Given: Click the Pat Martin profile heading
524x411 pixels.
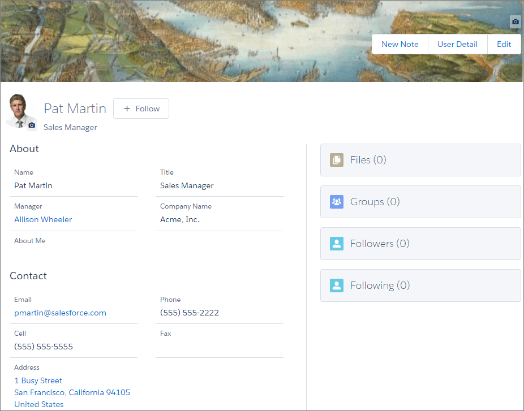Looking at the screenshot, I should [x=75, y=109].
